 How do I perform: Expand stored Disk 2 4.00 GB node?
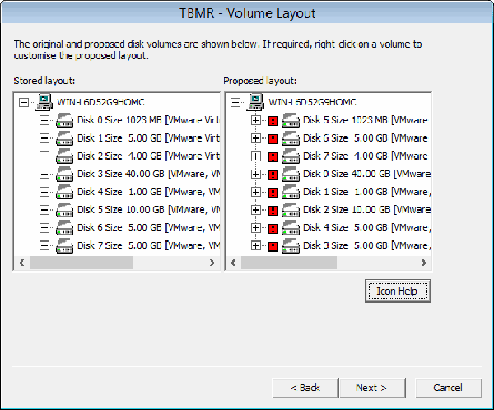click(x=44, y=156)
